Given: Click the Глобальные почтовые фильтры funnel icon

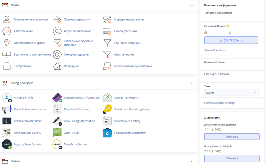Looking at the screenshot, I should 57,43.
